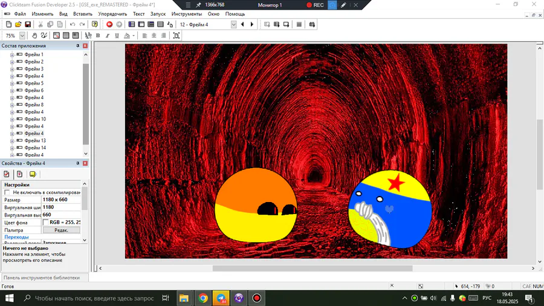Click the zoom-to-fit frame icon
The height and width of the screenshot is (306, 544).
176,36
